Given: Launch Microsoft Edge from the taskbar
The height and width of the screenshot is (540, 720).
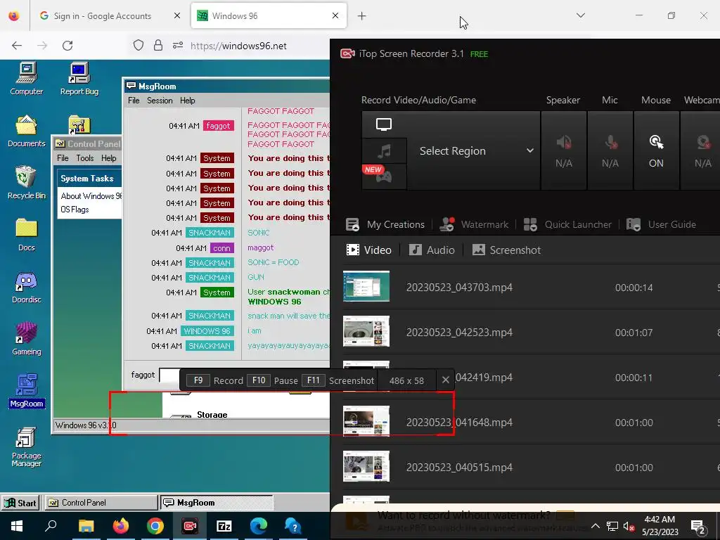Looking at the screenshot, I should pos(259,526).
